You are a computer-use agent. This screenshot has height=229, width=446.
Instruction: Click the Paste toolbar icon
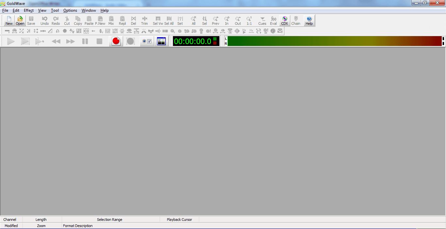[x=89, y=21]
